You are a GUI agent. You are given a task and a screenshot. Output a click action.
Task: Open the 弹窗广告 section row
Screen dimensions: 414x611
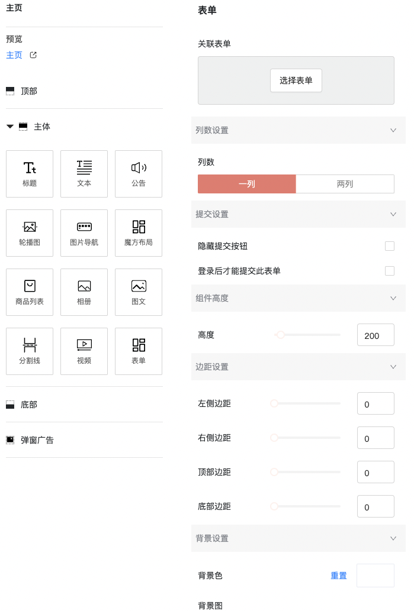point(84,440)
